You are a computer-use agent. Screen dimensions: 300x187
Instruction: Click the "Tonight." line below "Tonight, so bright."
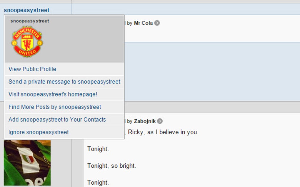[x=98, y=183]
